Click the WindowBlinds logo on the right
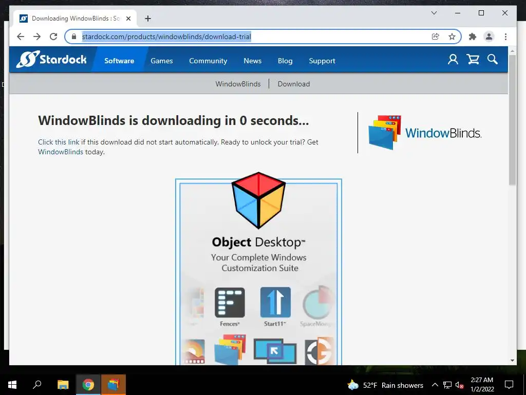This screenshot has height=395, width=526. 425,133
